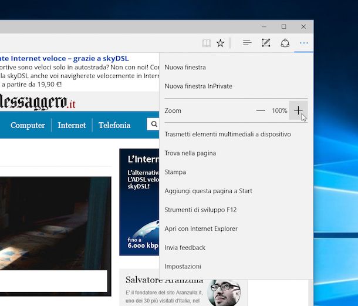Click the Share icon in toolbar

tap(285, 43)
